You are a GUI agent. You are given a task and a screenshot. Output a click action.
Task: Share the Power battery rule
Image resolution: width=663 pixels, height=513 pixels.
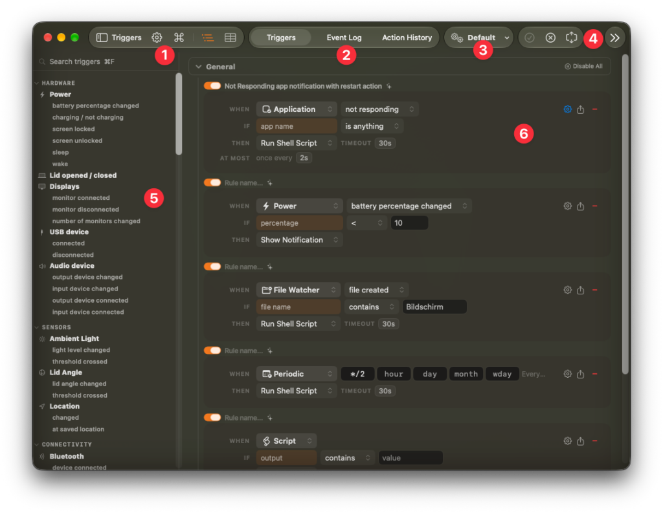point(581,206)
